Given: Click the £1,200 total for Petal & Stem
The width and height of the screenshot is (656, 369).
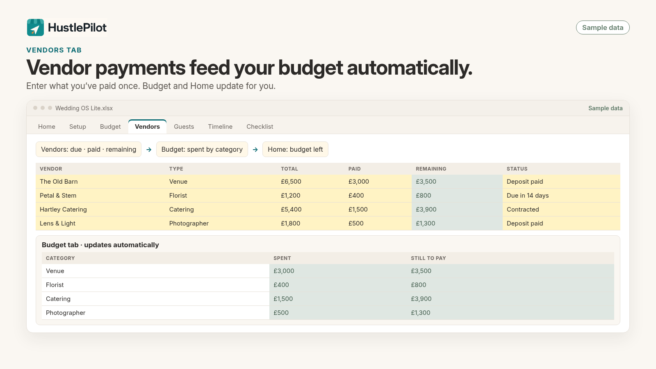Looking at the screenshot, I should click(x=310, y=196).
